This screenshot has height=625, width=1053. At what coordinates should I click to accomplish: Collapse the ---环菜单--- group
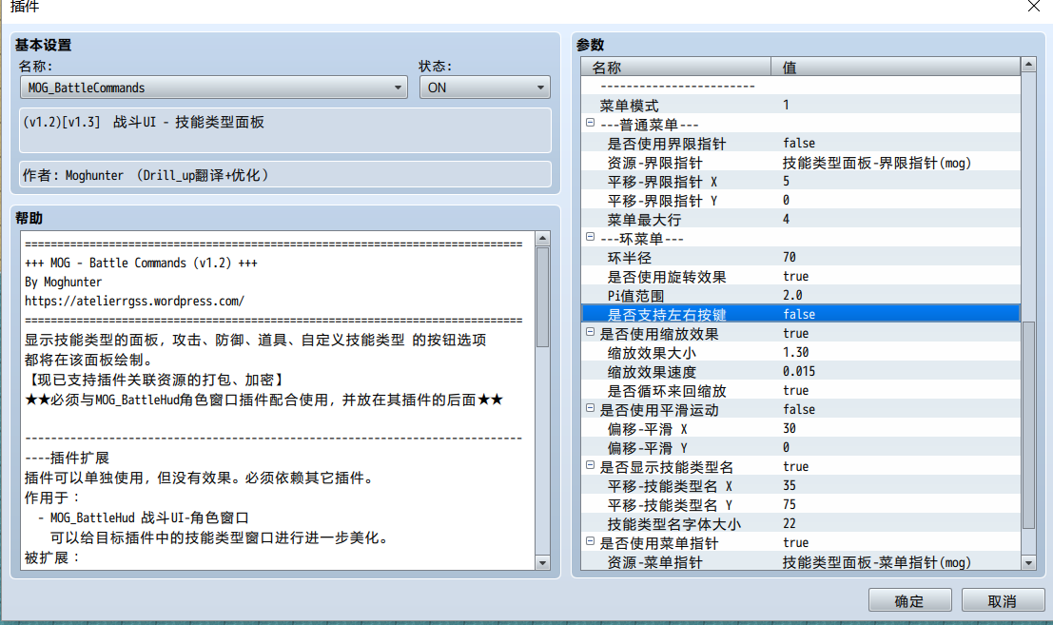point(591,236)
